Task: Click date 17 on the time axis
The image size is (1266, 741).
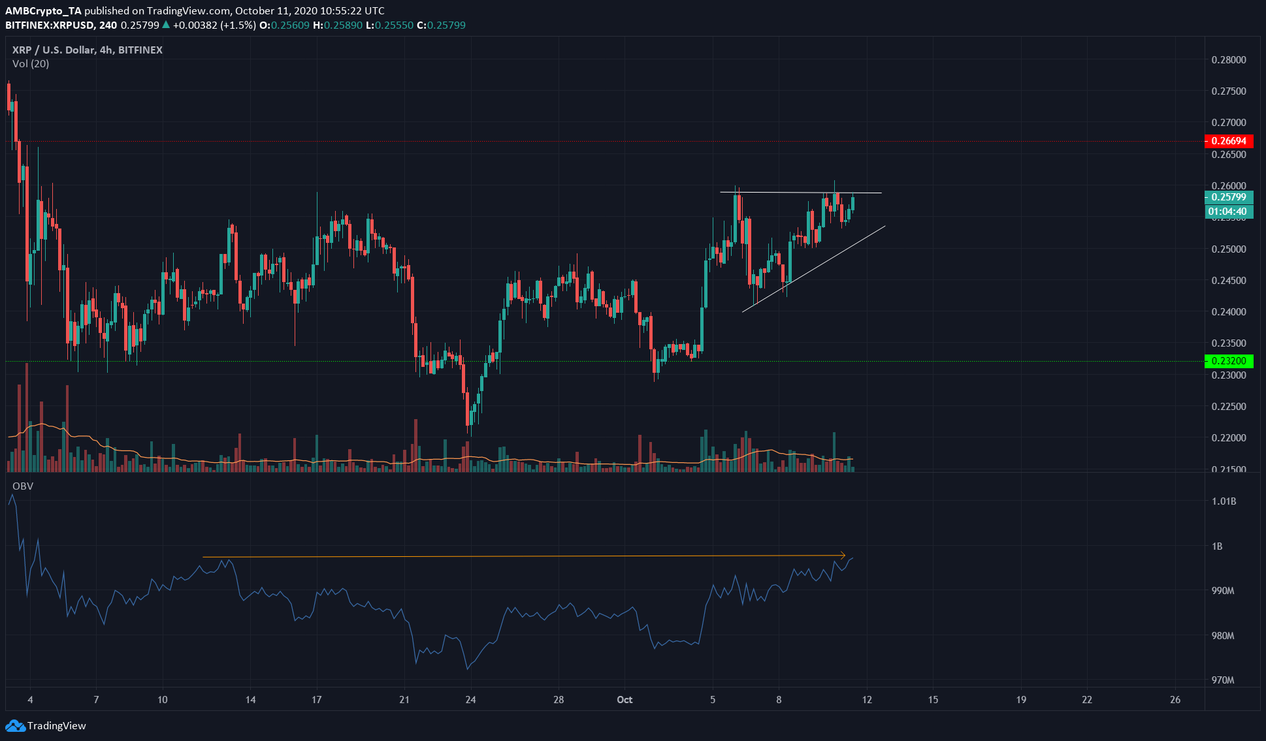Action: (x=316, y=699)
